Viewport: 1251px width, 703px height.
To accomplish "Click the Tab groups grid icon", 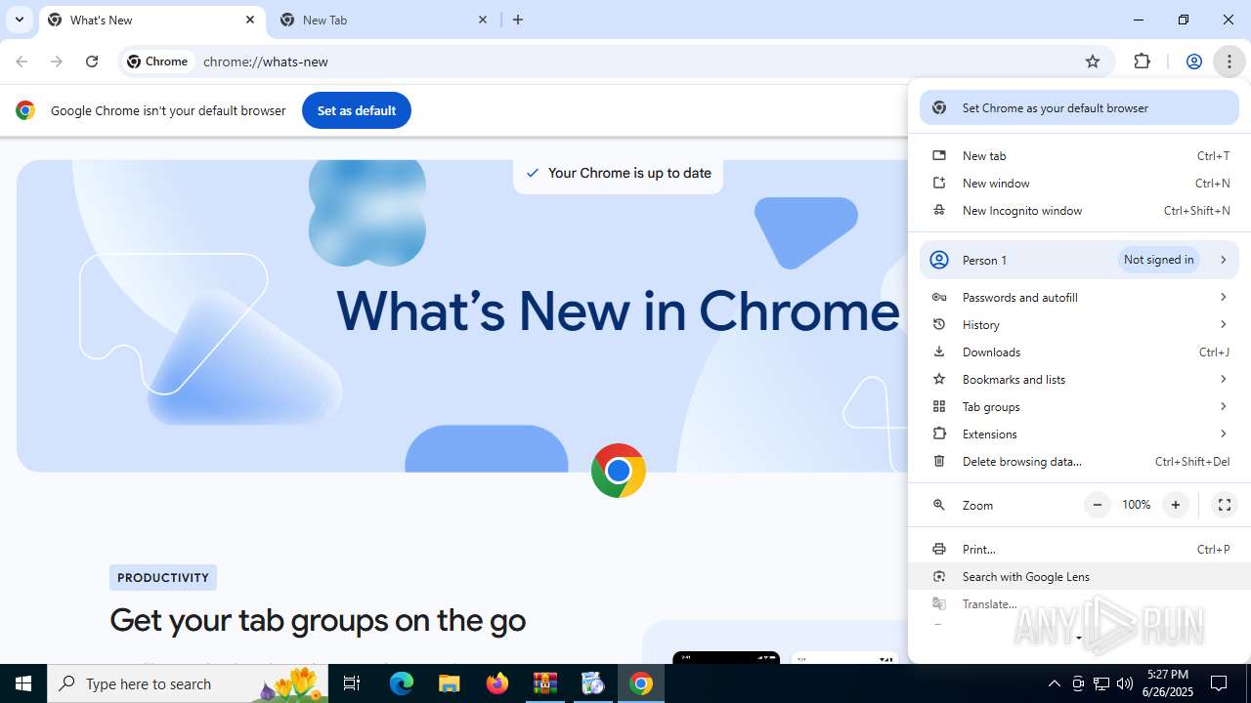I will point(939,407).
